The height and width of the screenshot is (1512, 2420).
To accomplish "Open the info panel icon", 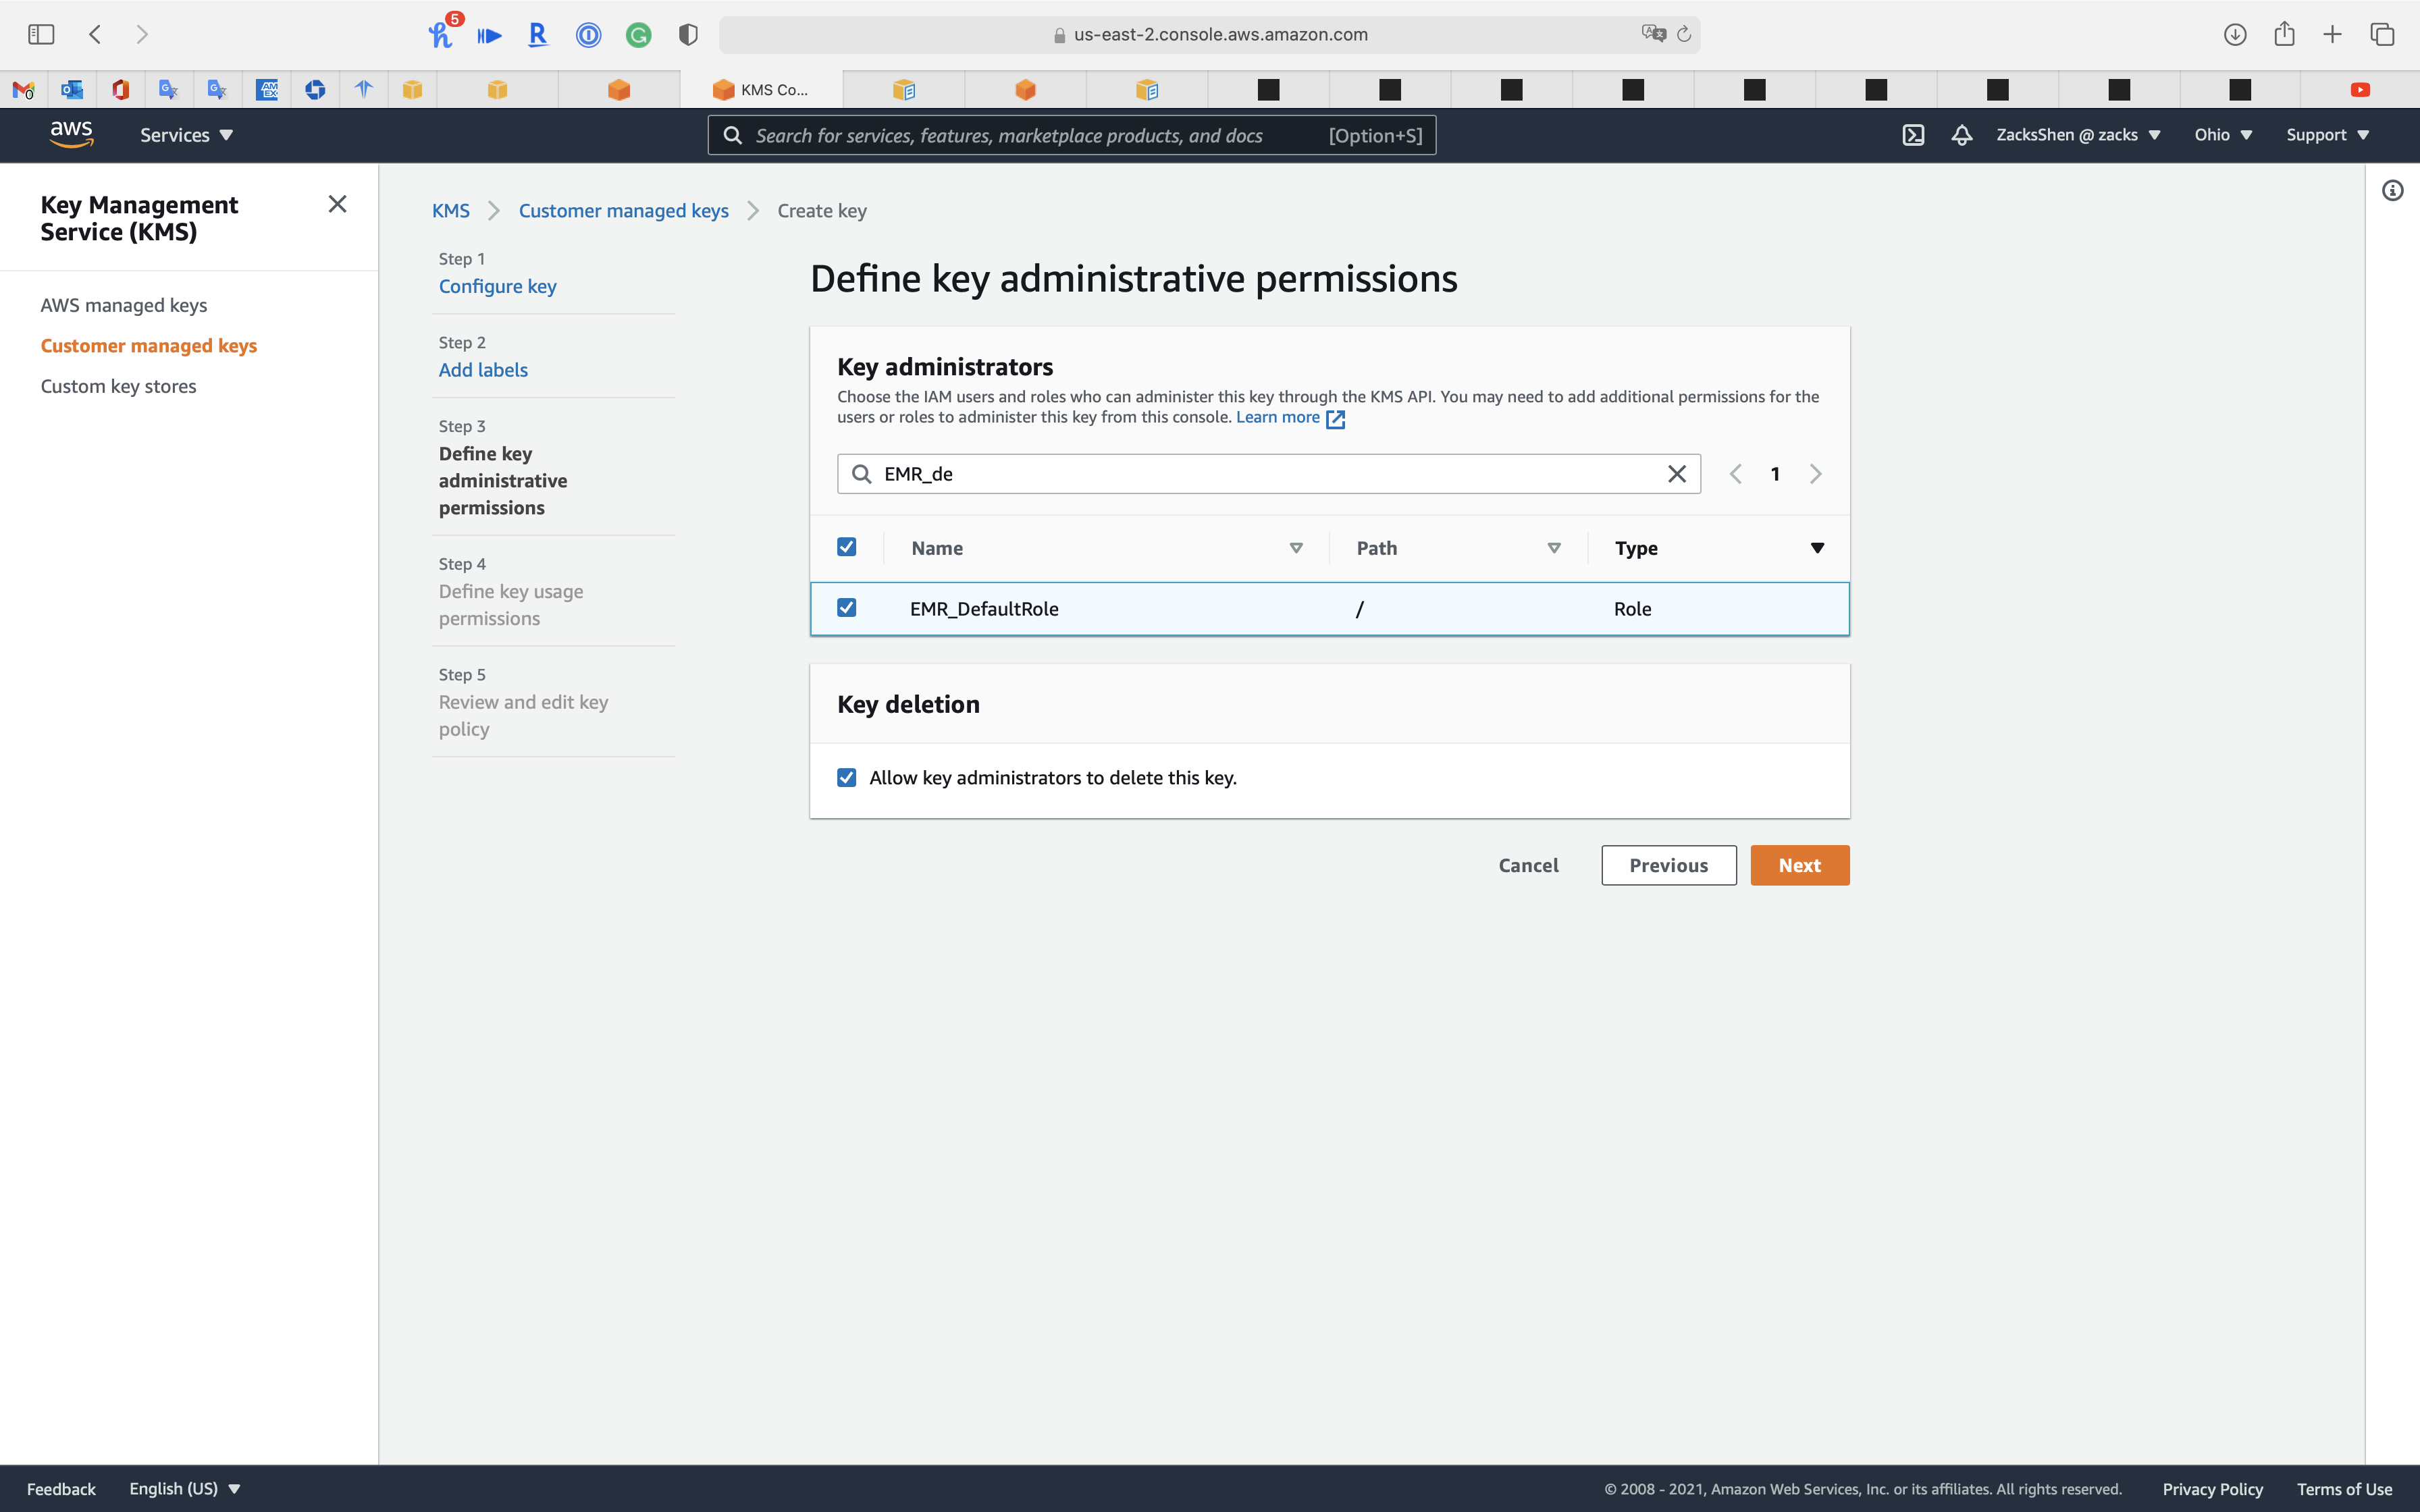I will [2392, 190].
